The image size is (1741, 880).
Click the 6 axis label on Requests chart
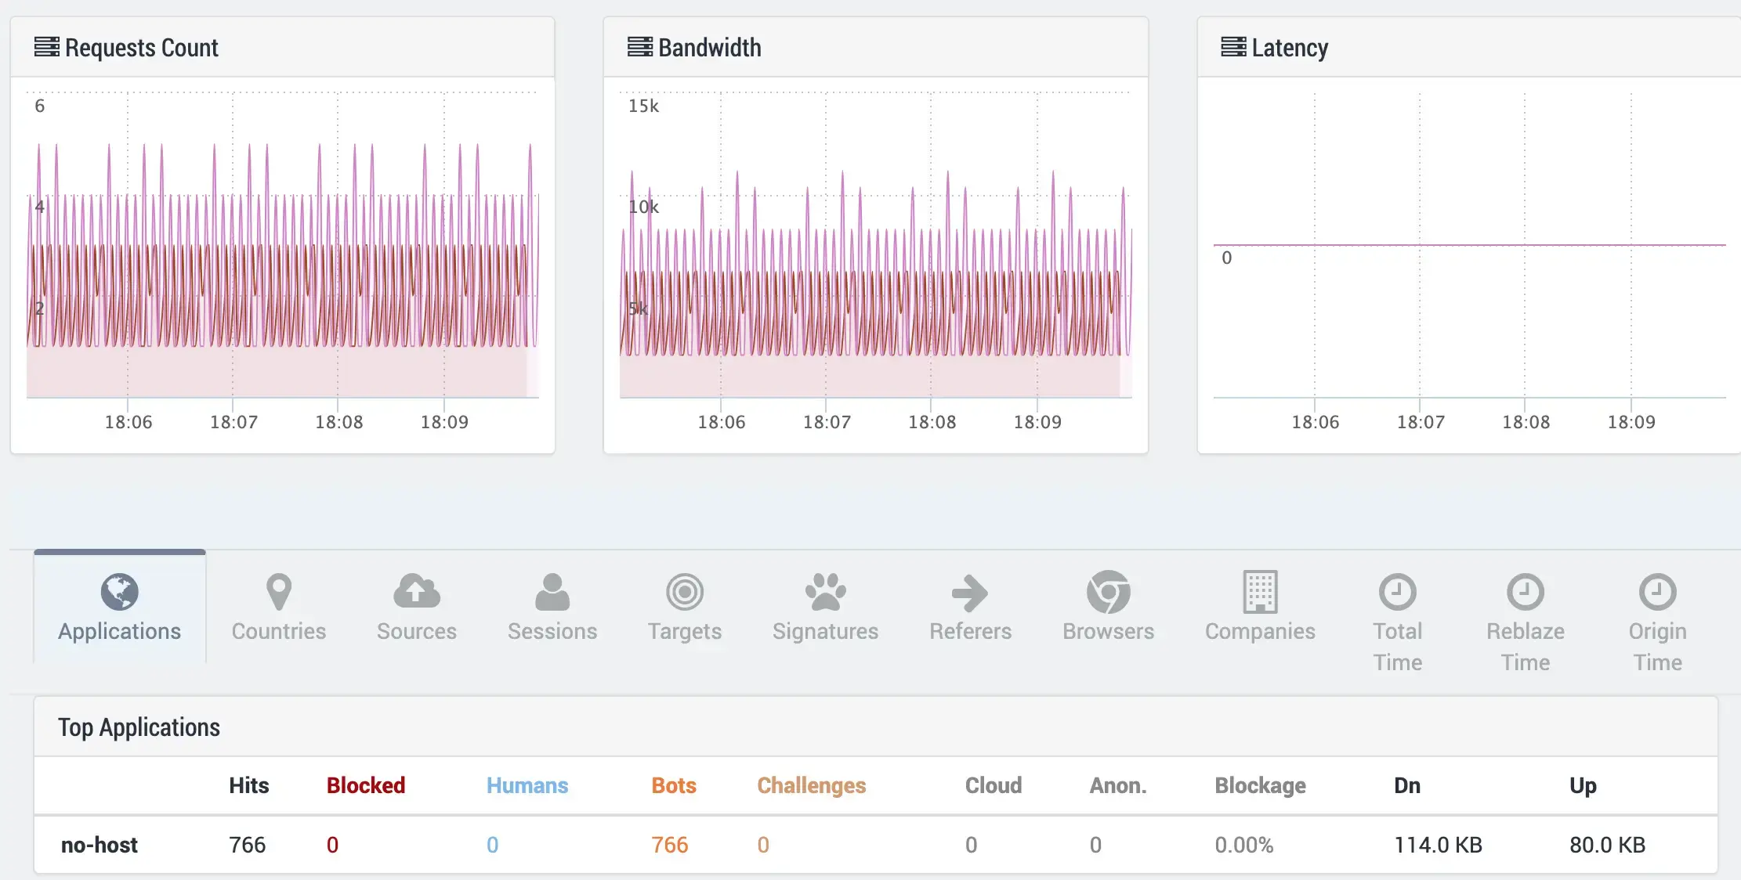tap(40, 106)
